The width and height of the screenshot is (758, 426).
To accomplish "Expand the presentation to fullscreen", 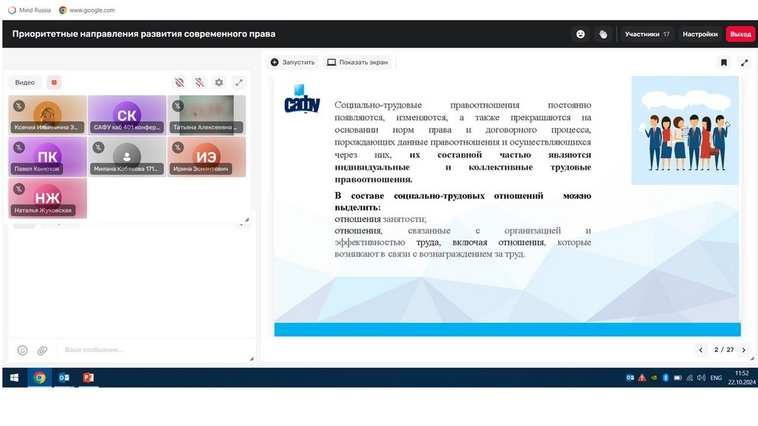I will tap(744, 63).
